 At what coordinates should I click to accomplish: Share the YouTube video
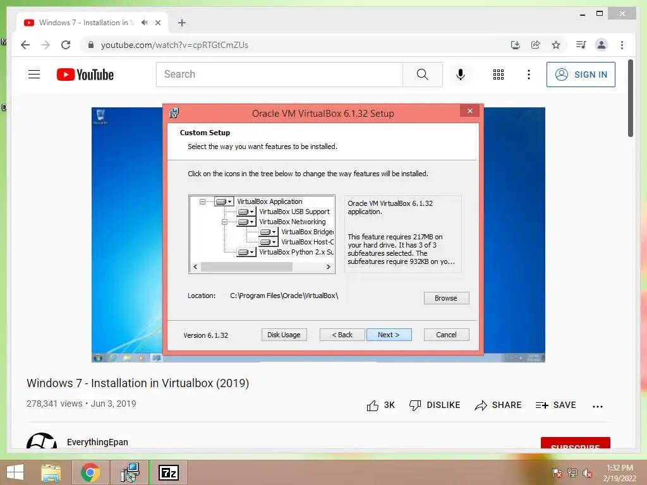[x=498, y=405]
